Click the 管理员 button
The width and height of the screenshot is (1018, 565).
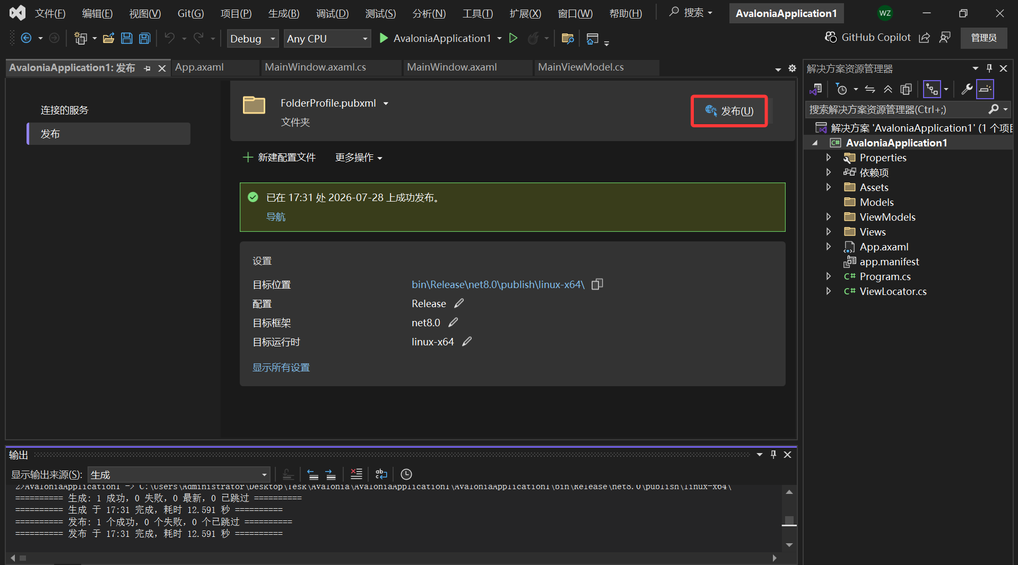(x=984, y=38)
